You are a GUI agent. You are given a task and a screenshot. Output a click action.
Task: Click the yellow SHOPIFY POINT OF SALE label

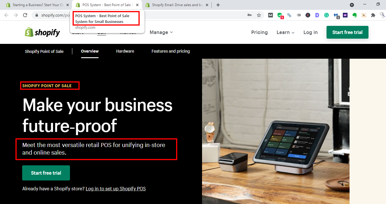[x=47, y=86]
